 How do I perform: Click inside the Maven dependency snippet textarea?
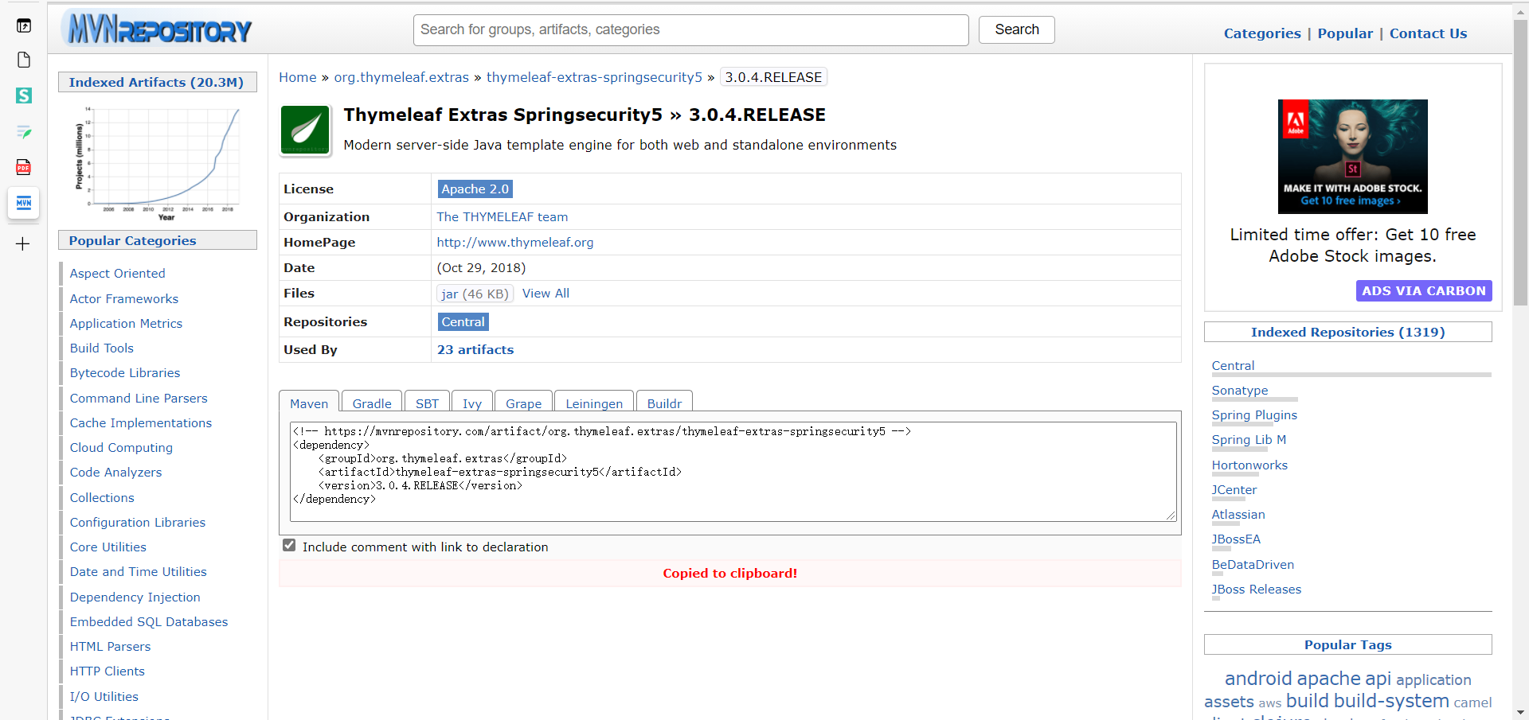tap(733, 472)
